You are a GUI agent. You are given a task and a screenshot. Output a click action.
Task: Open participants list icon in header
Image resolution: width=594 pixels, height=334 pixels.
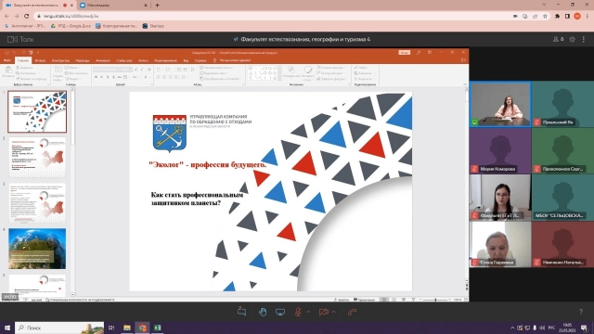(558, 39)
